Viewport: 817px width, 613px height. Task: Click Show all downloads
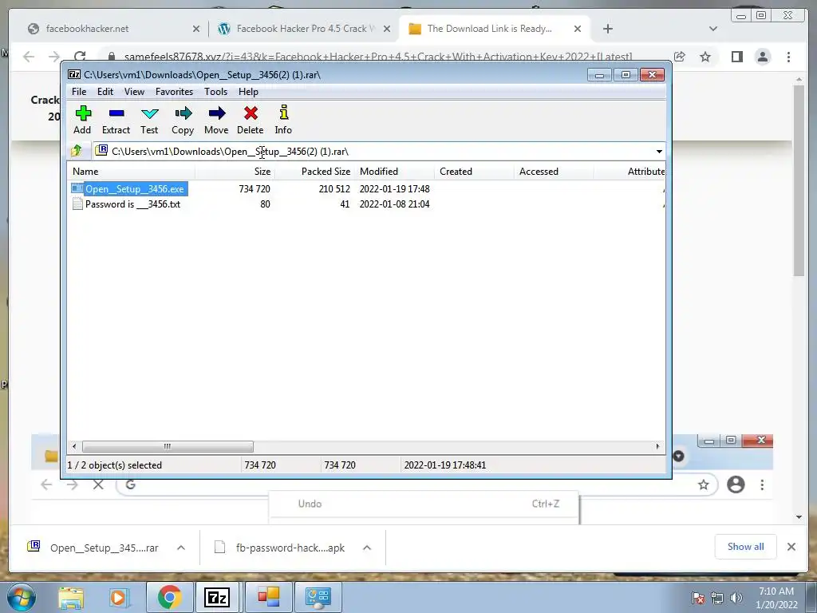click(746, 546)
